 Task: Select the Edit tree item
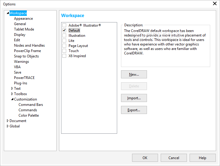click(17, 40)
